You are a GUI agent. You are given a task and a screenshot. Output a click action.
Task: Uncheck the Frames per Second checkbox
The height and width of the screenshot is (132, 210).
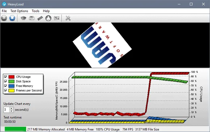(5, 90)
